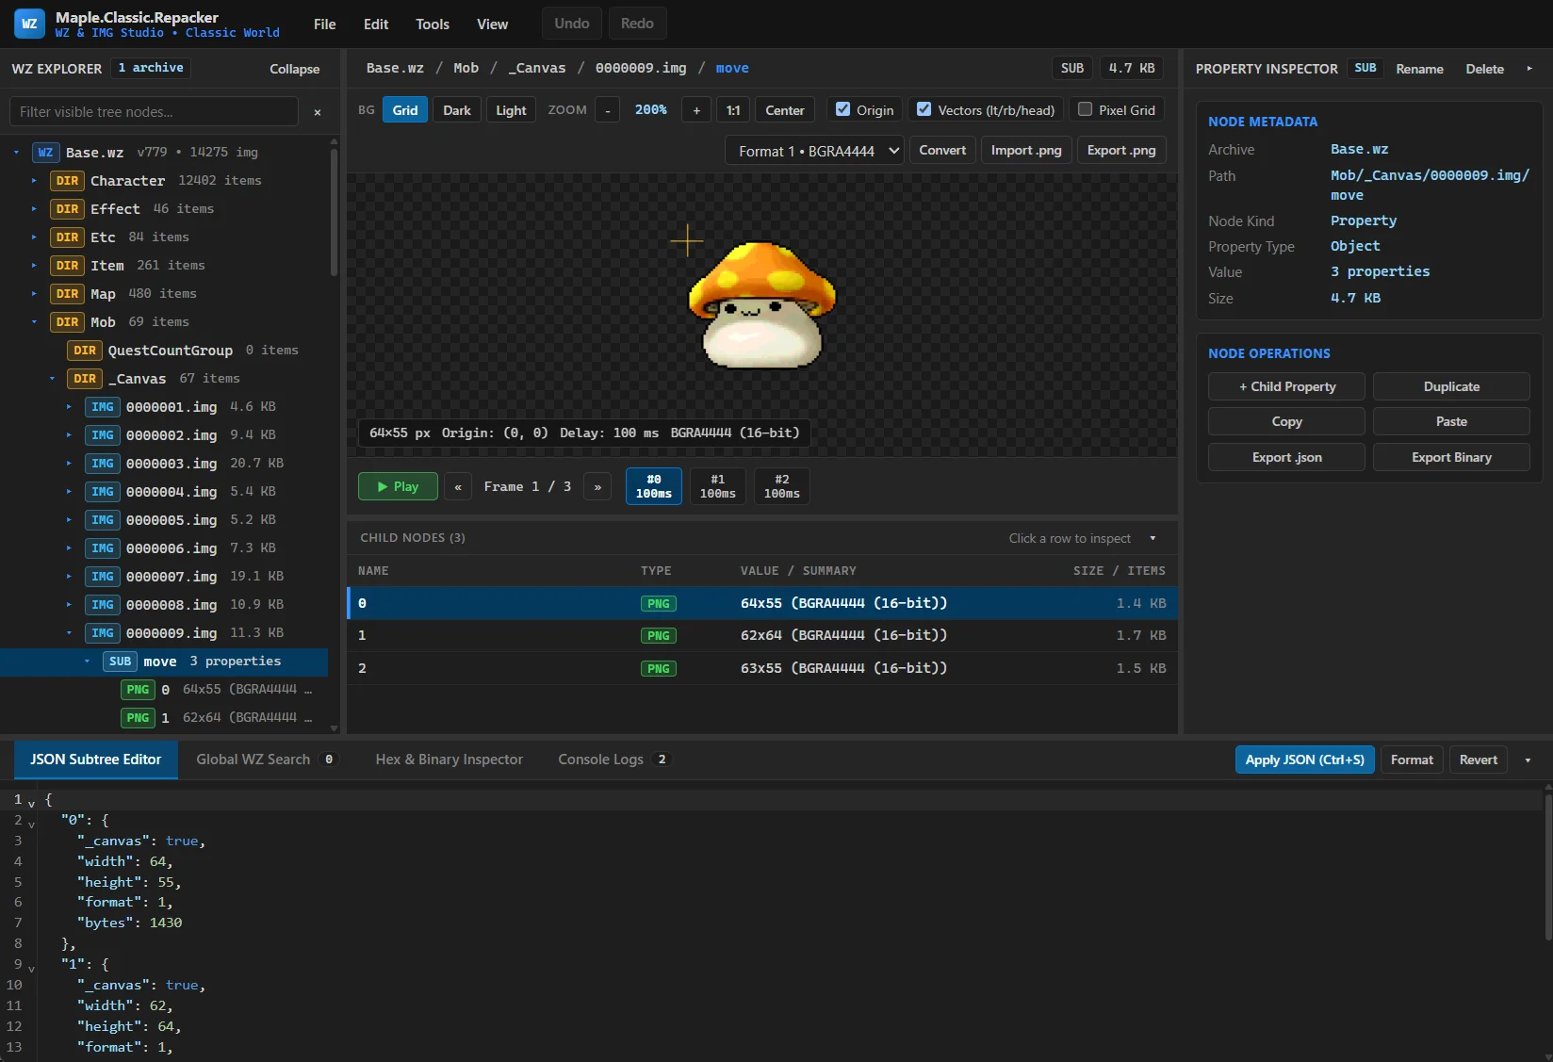Click the IMG badge of 0000003.img
Viewport: 1553px width, 1062px height.
(x=103, y=464)
